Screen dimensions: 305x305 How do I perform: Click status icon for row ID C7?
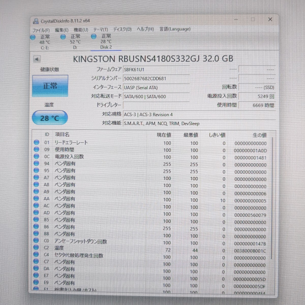36,261
